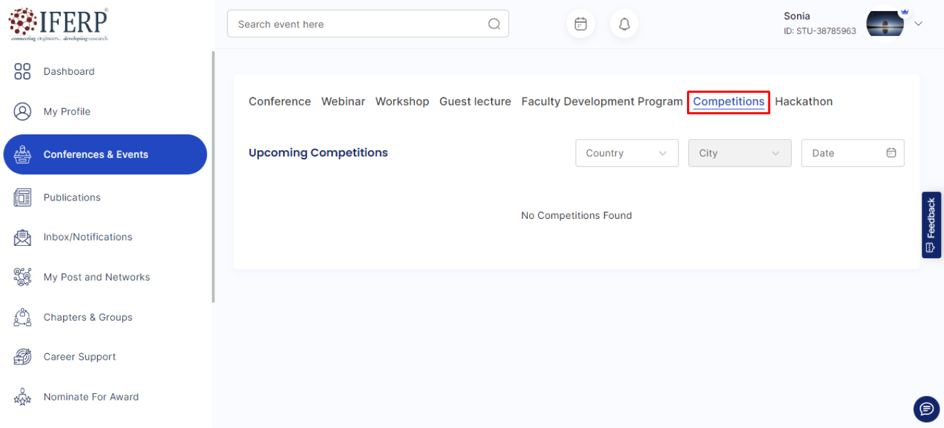Open the Feedback side button
This screenshot has height=428, width=944.
931,225
